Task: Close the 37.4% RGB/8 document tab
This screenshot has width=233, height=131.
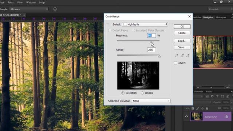Action: [x=24, y=15]
